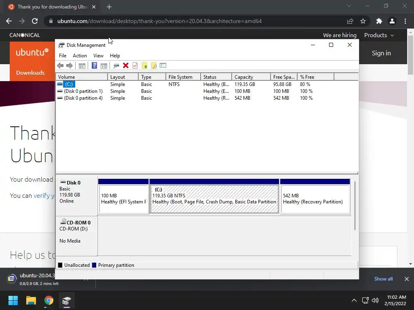Click the folder with green arrow toolbar icon
The height and width of the screenshot is (310, 414).
coord(144,66)
